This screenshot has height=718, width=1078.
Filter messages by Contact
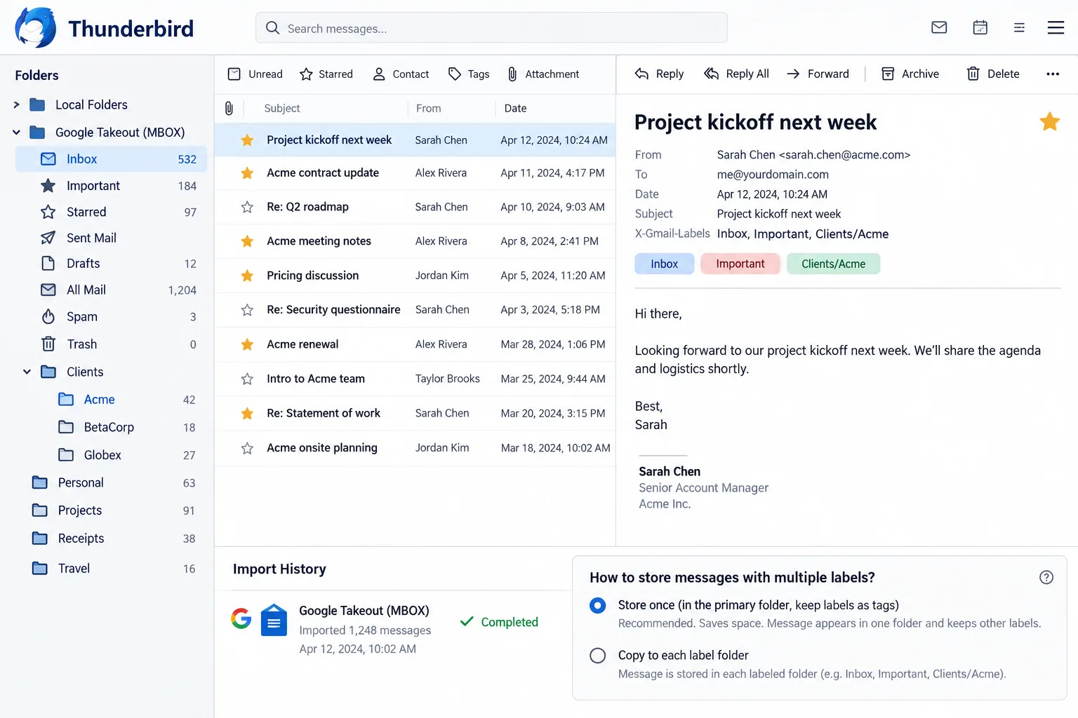401,74
